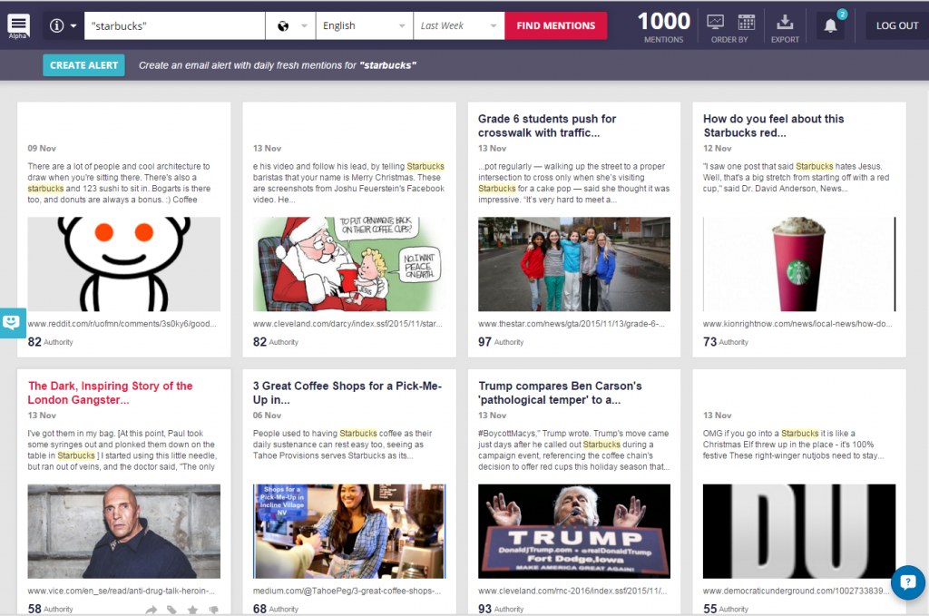Click Create Alert button

click(x=83, y=65)
